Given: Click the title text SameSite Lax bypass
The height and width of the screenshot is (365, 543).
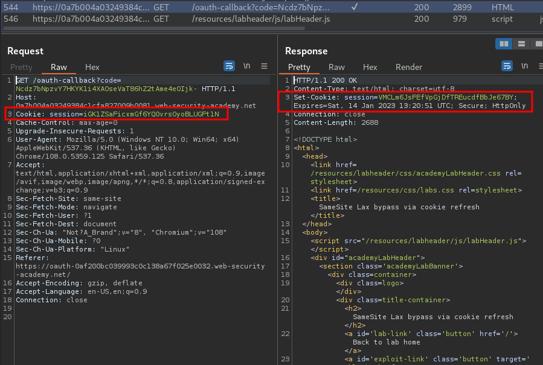Looking at the screenshot, I should tap(399, 207).
